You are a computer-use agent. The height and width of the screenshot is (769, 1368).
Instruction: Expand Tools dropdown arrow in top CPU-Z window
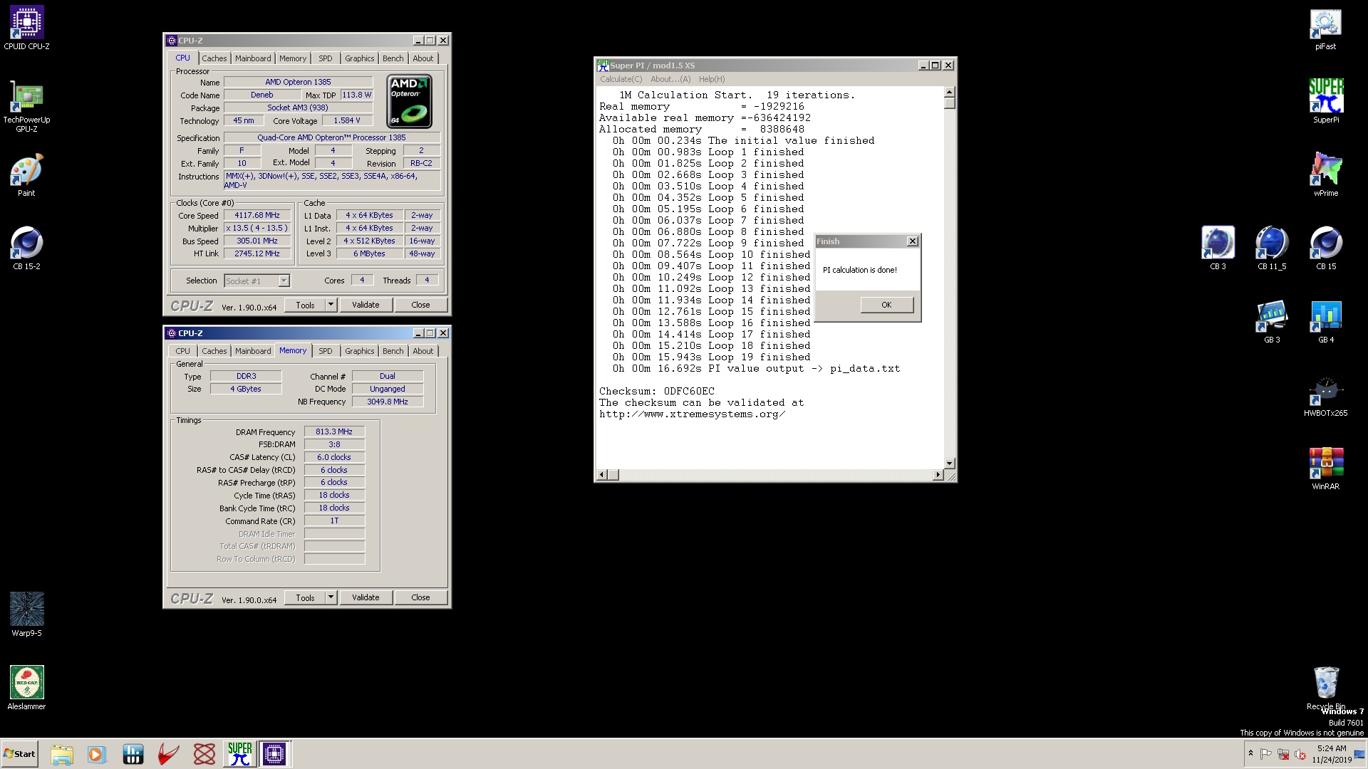point(331,305)
